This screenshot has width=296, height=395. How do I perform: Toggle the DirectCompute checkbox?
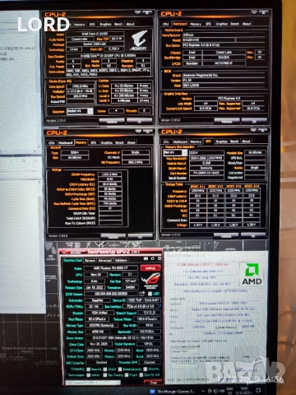[119, 369]
